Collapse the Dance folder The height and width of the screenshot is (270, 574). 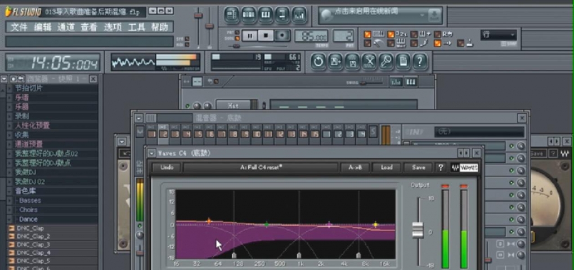coord(10,219)
